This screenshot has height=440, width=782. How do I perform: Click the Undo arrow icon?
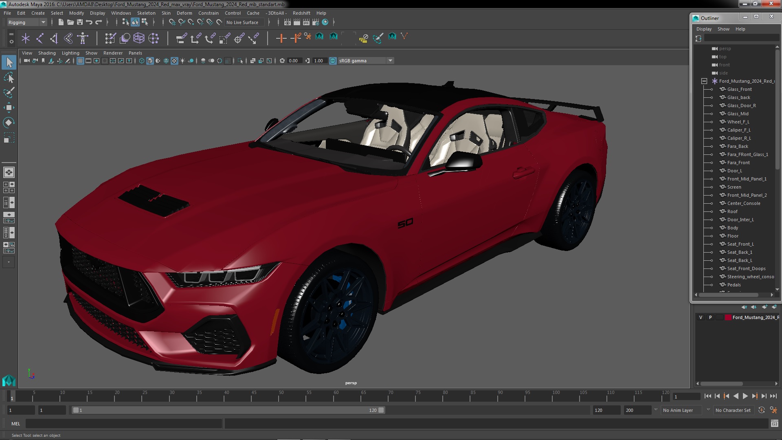click(89, 22)
